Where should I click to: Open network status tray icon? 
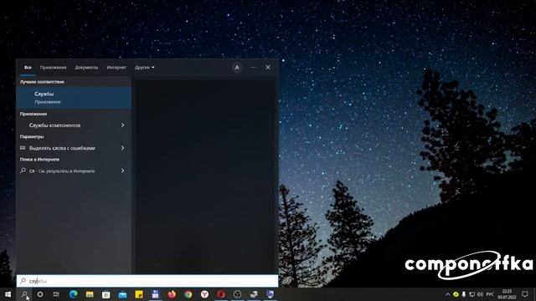[472, 294]
